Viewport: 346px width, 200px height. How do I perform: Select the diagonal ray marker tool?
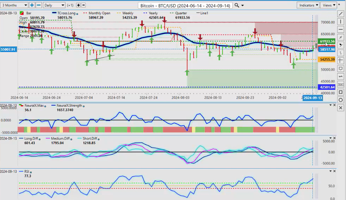[340, 37]
